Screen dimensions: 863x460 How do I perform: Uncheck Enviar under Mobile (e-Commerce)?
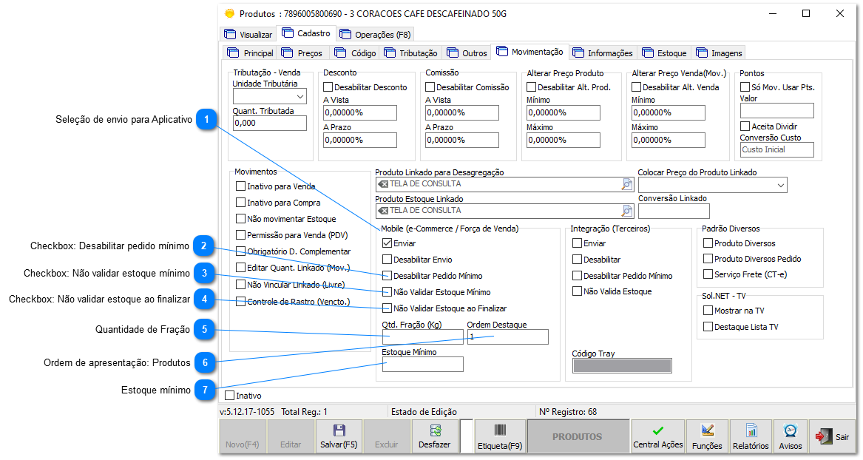[386, 242]
